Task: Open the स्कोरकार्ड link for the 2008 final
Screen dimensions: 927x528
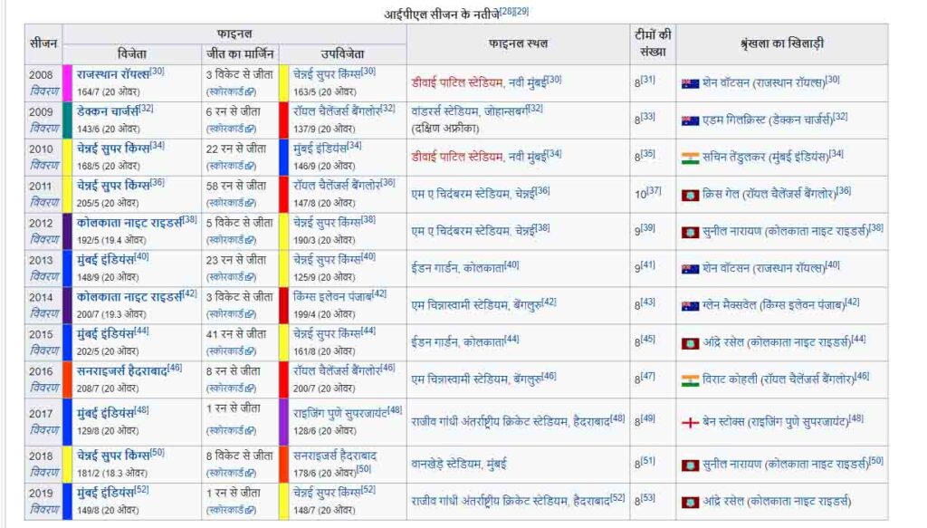Action: 231,91
